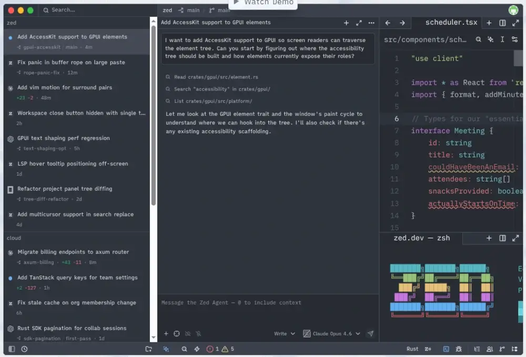Split the terminal pane
The image size is (526, 357).
tap(502, 238)
